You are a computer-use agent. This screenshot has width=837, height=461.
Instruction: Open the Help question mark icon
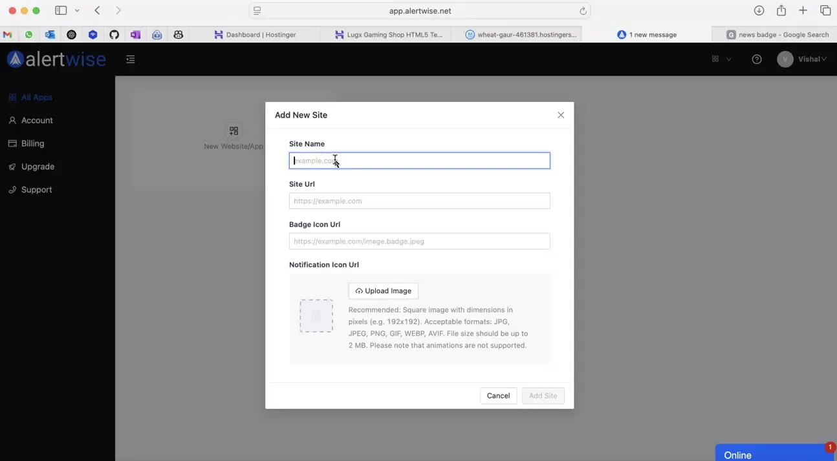[x=757, y=59]
